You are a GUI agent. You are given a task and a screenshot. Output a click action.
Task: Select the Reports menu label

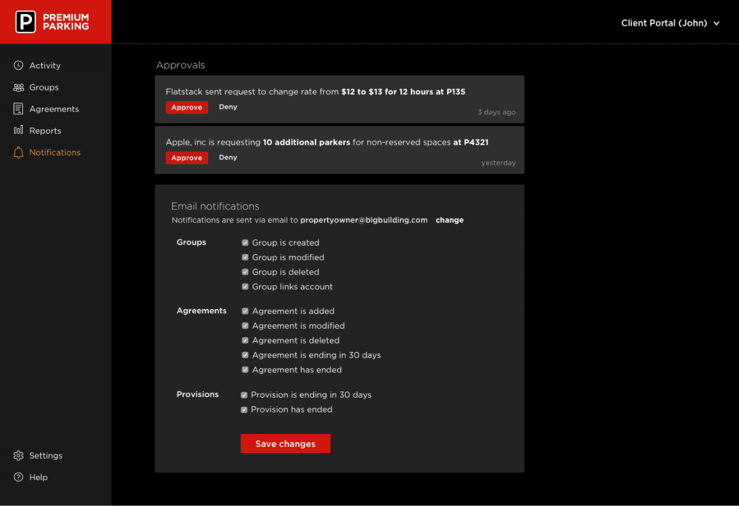click(45, 131)
